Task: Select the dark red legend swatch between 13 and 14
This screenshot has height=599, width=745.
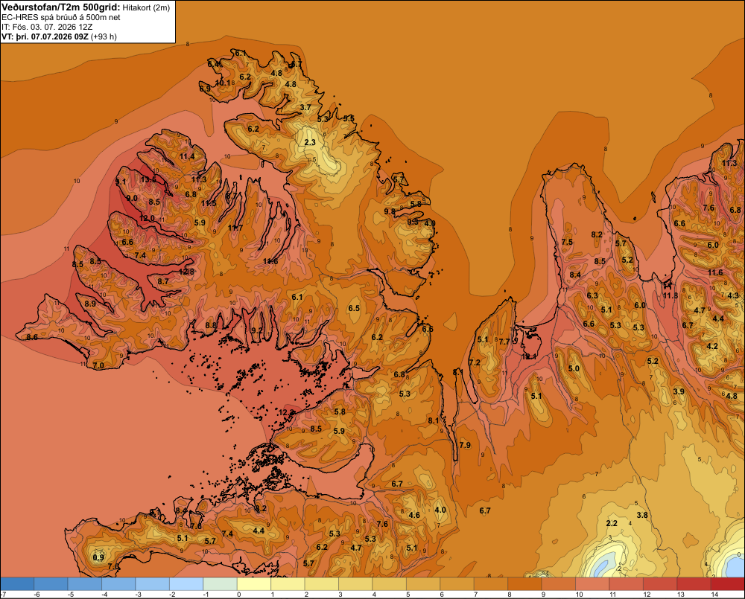Action: pos(694,584)
